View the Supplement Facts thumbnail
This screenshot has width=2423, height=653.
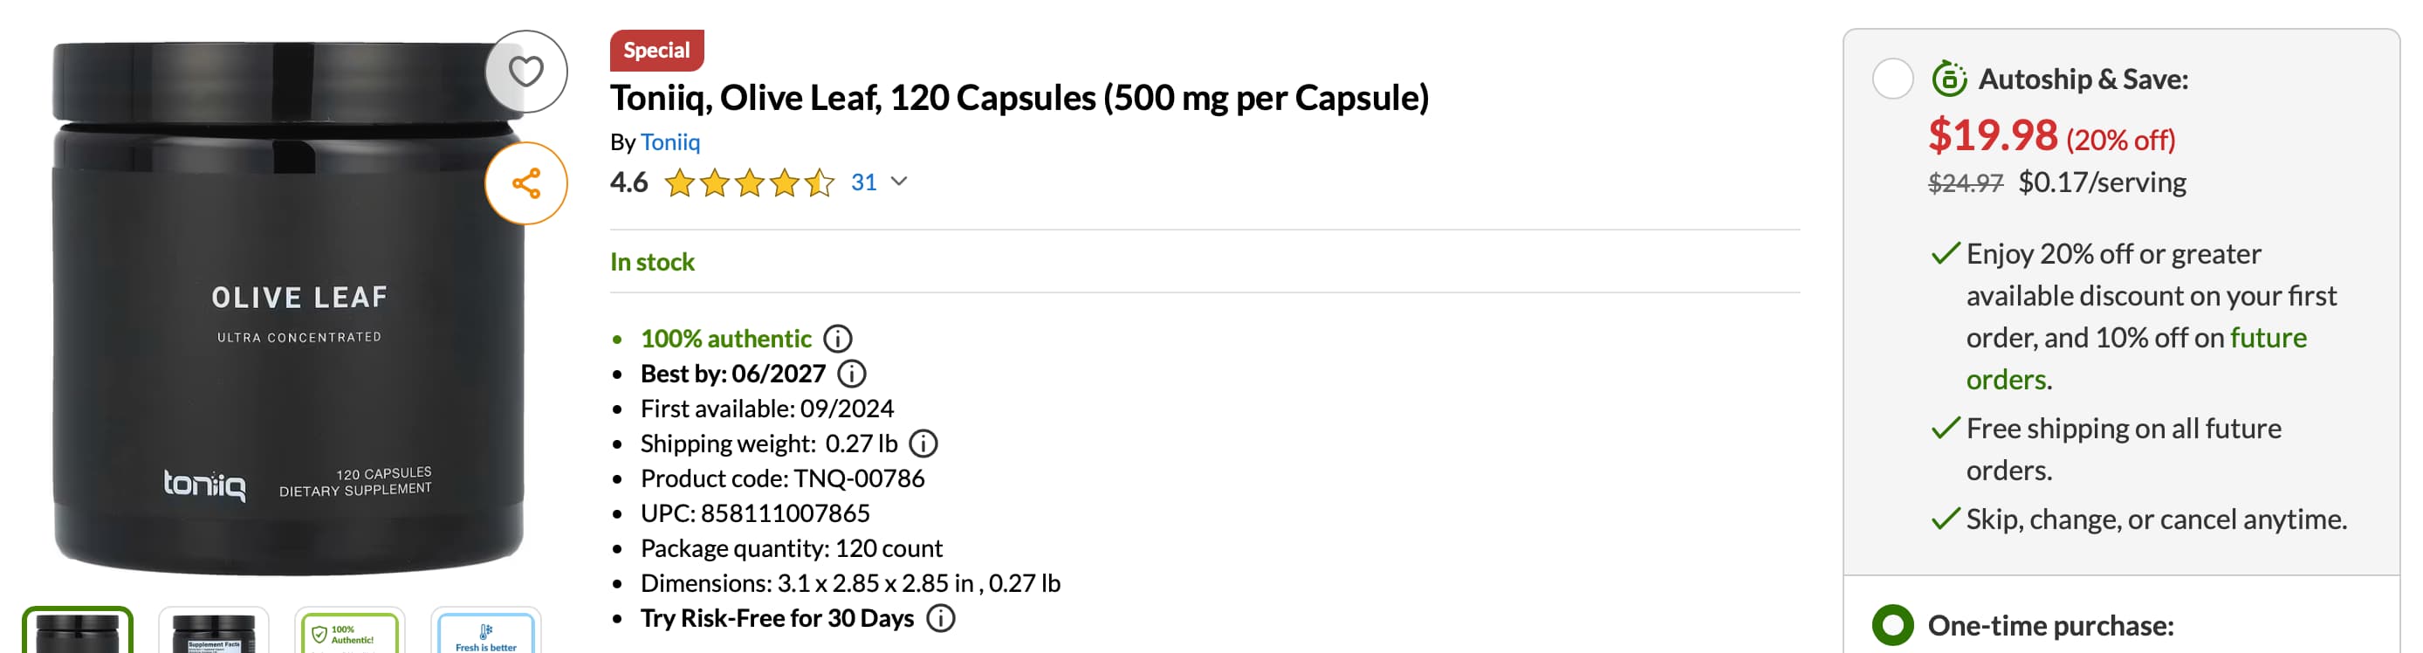tap(214, 632)
